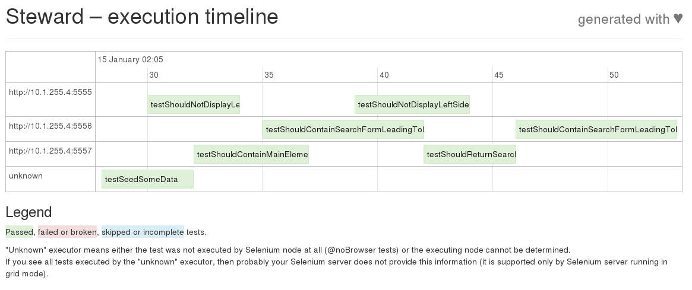Select the testShouldNotDisplayLeftSide timeline block
The image size is (692, 290).
[x=412, y=104]
